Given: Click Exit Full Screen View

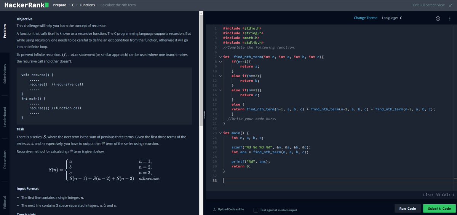Looking at the screenshot, I should coord(429,5).
